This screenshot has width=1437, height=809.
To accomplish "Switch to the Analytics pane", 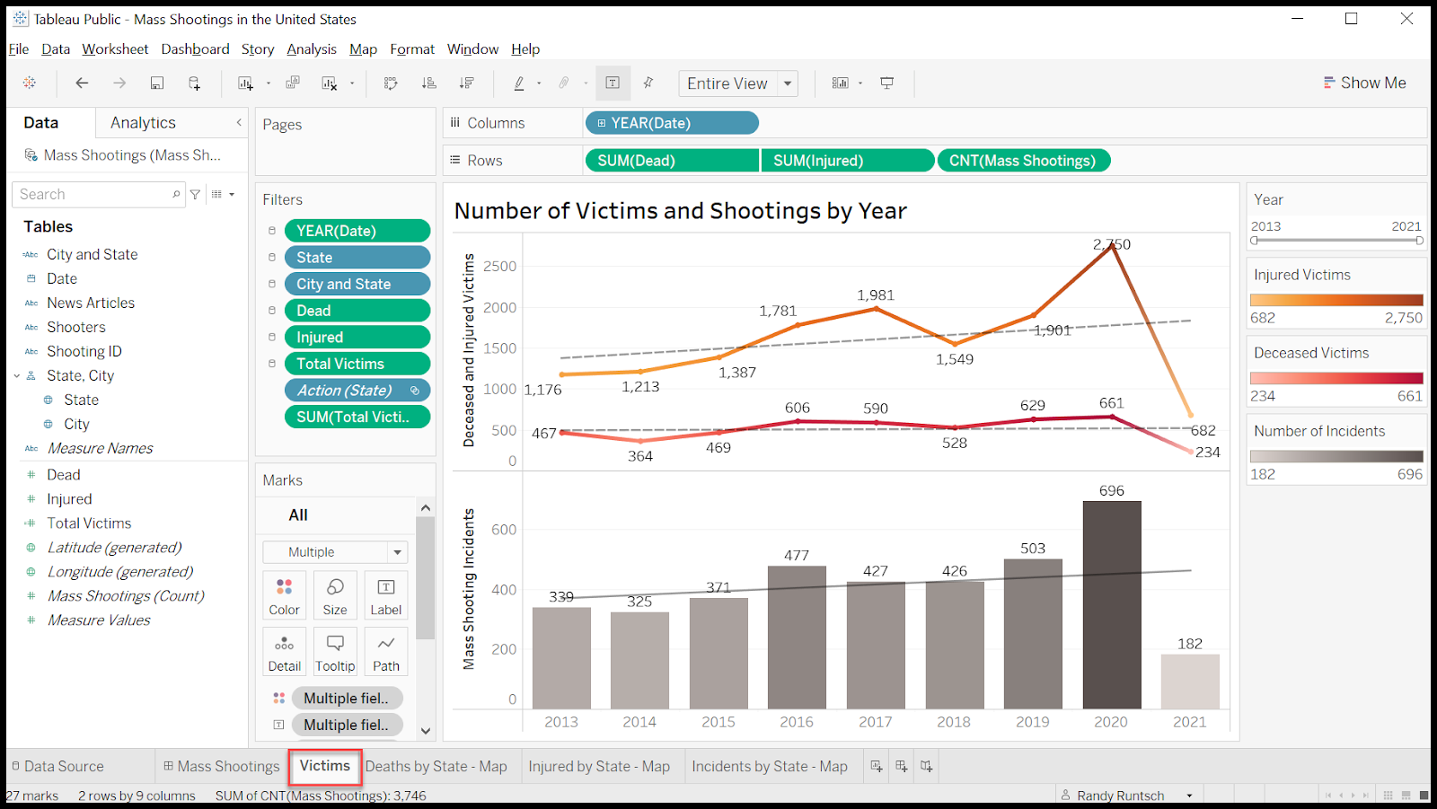I will [x=143, y=122].
